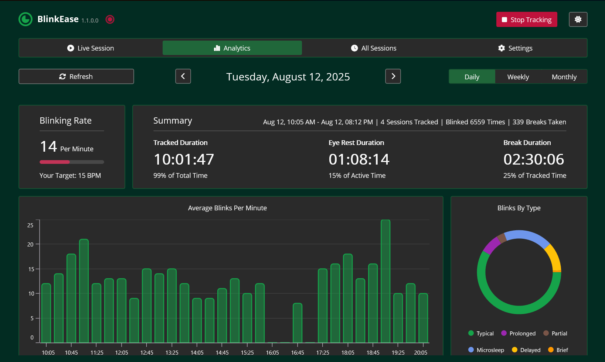Viewport: 605px width, 362px height.
Task: Click the date heading Tuesday, August 12, 2025
Action: (x=288, y=77)
